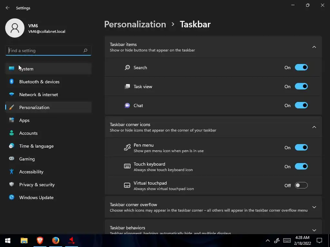Click the Taskbar breadcrumb title

tap(195, 24)
